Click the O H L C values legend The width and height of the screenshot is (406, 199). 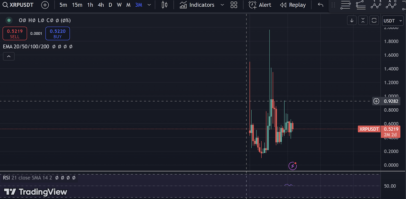44,20
